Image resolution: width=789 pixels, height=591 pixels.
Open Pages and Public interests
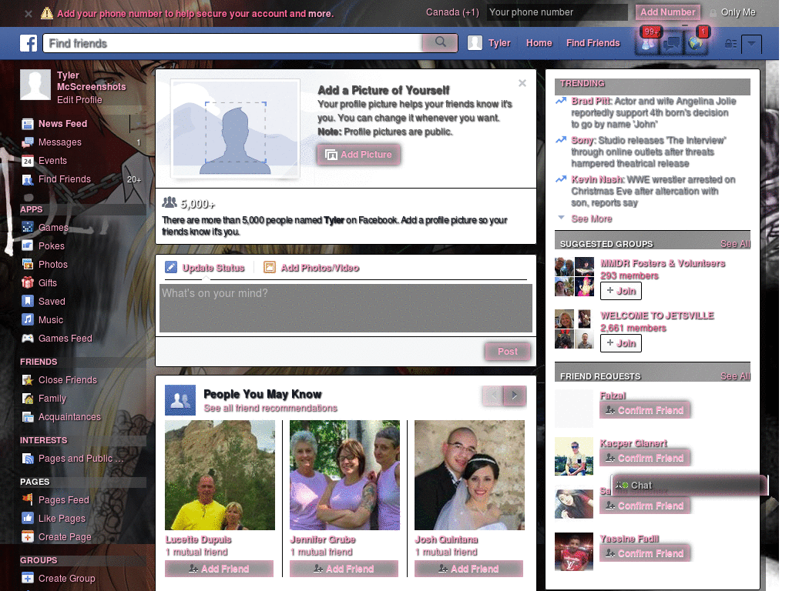pyautogui.click(x=82, y=459)
